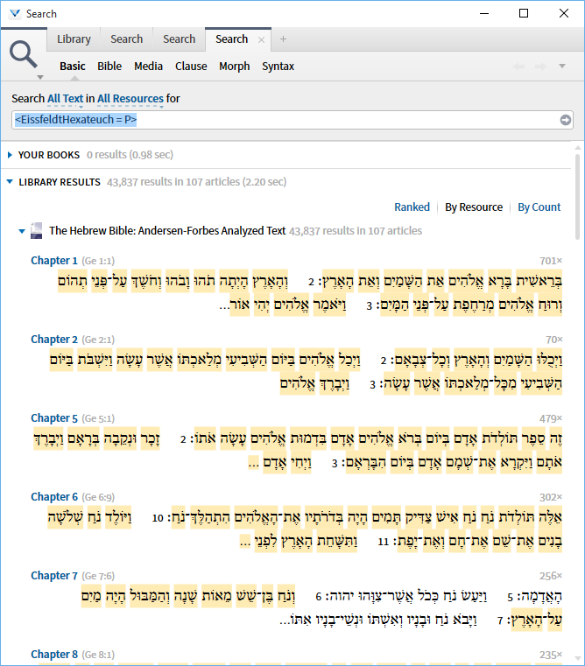Click the 256× count for Chapter 7
Viewport: 585px width, 666px height.
coord(551,576)
